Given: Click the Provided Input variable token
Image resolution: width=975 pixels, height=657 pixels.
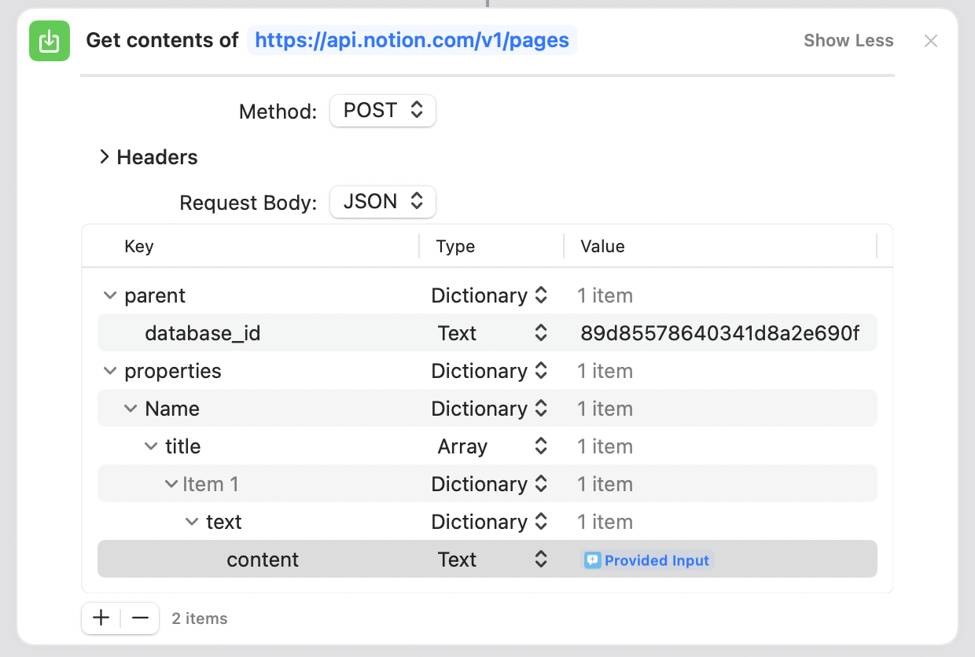Looking at the screenshot, I should [x=647, y=560].
